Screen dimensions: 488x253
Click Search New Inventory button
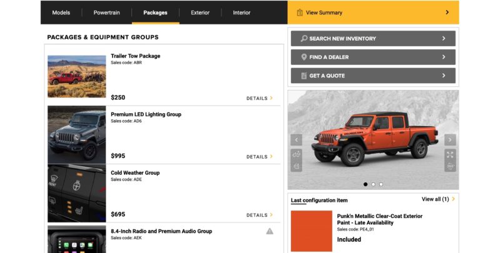[373, 39]
